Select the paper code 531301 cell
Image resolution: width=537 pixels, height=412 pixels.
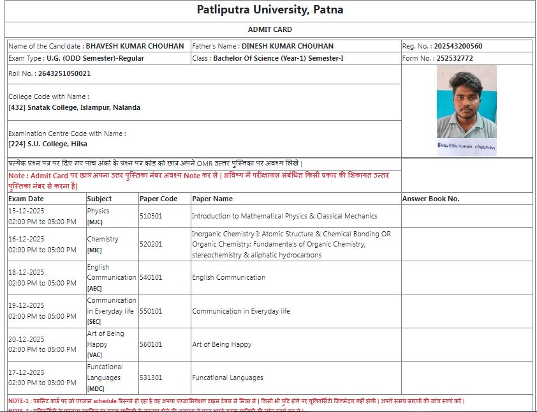(151, 378)
